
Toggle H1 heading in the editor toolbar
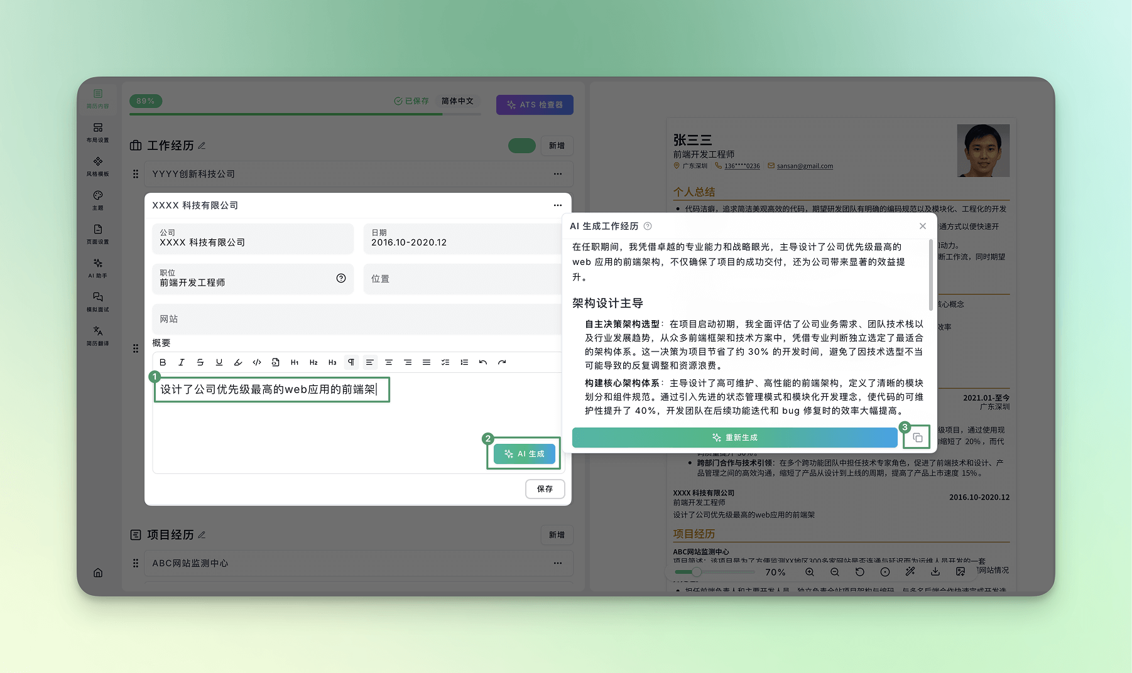click(x=295, y=362)
